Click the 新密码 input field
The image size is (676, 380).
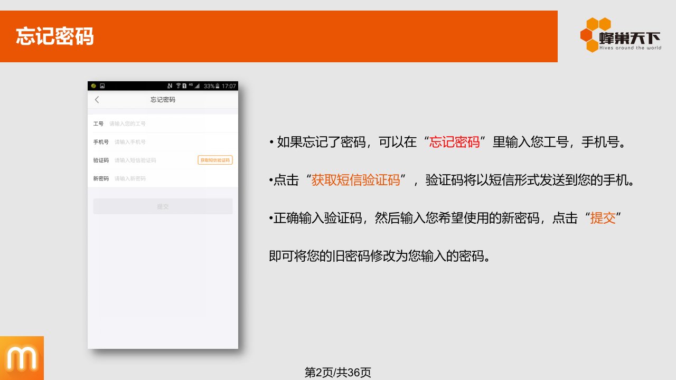[163, 178]
